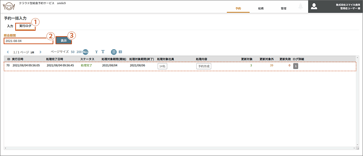This screenshot has height=156, width=363.
Task: Focus the 照会期間 date field
Action: tap(28, 41)
